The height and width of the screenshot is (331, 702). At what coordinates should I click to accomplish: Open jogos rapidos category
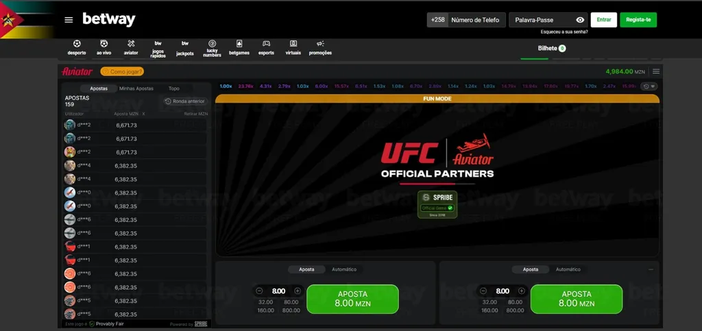(x=158, y=49)
